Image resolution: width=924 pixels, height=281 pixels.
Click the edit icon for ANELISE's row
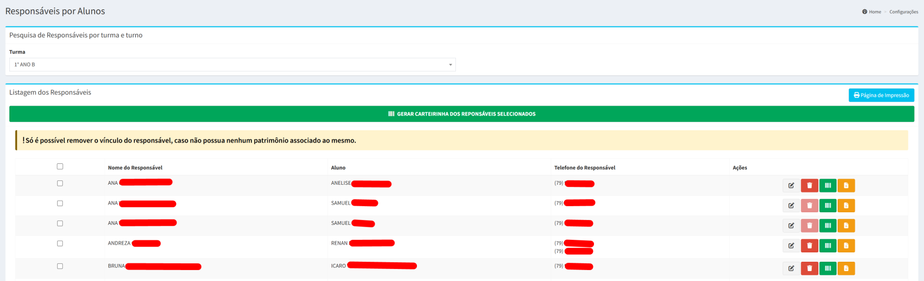coord(791,186)
